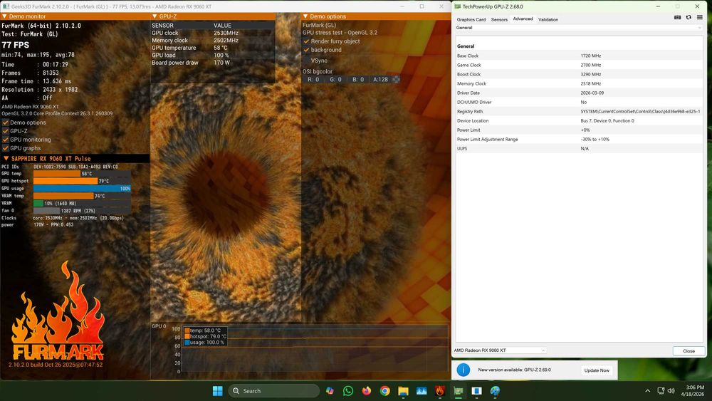Select the Memory Clock 2518 MHz row
712x401 pixels.
(x=579, y=83)
